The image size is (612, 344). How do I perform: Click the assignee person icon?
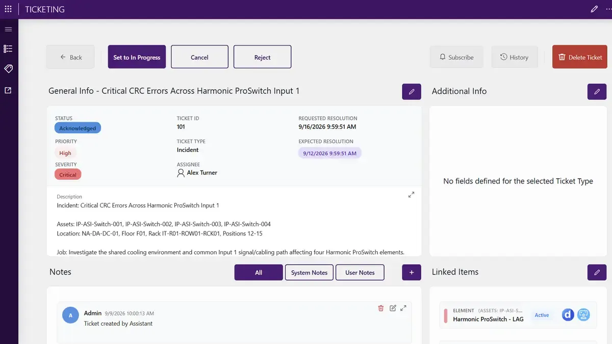point(181,173)
